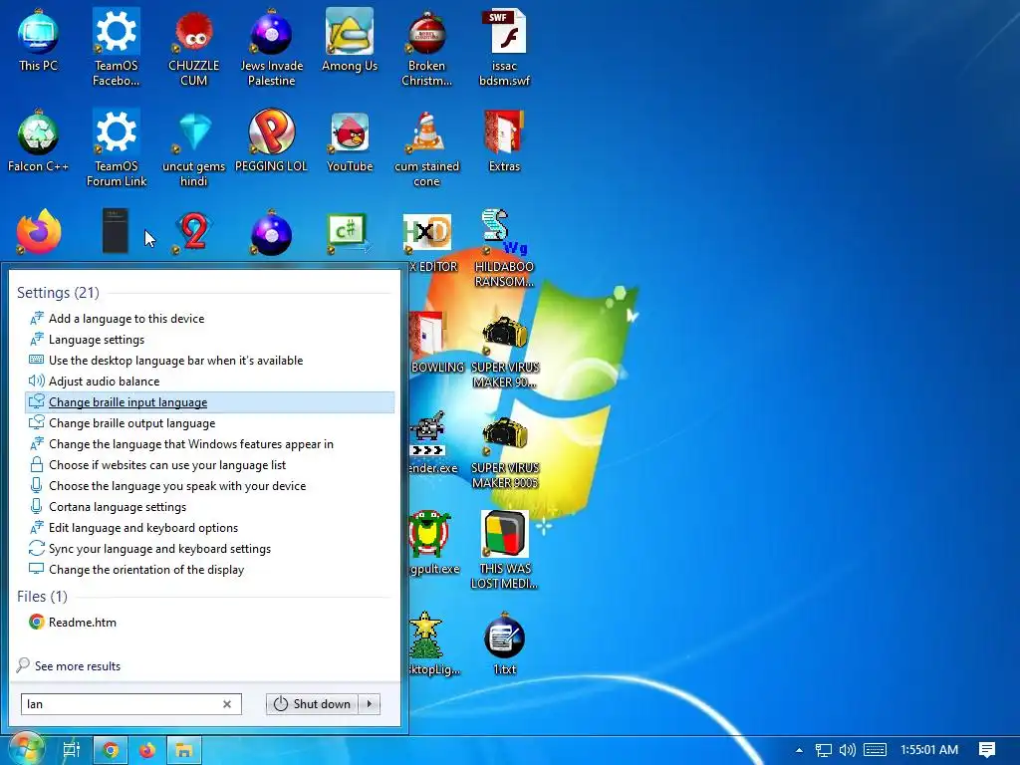Open TeamOS Facebook shortcut icon

point(116,47)
